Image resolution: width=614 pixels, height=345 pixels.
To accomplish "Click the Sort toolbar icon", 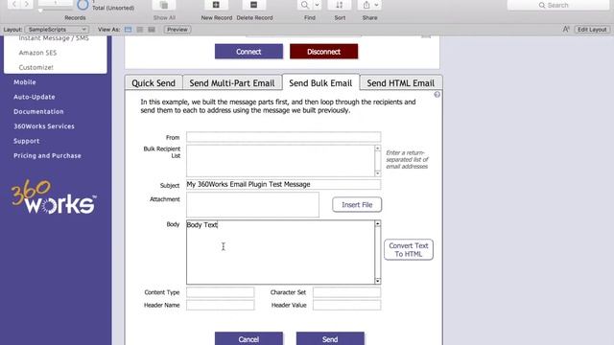I will tap(339, 5).
